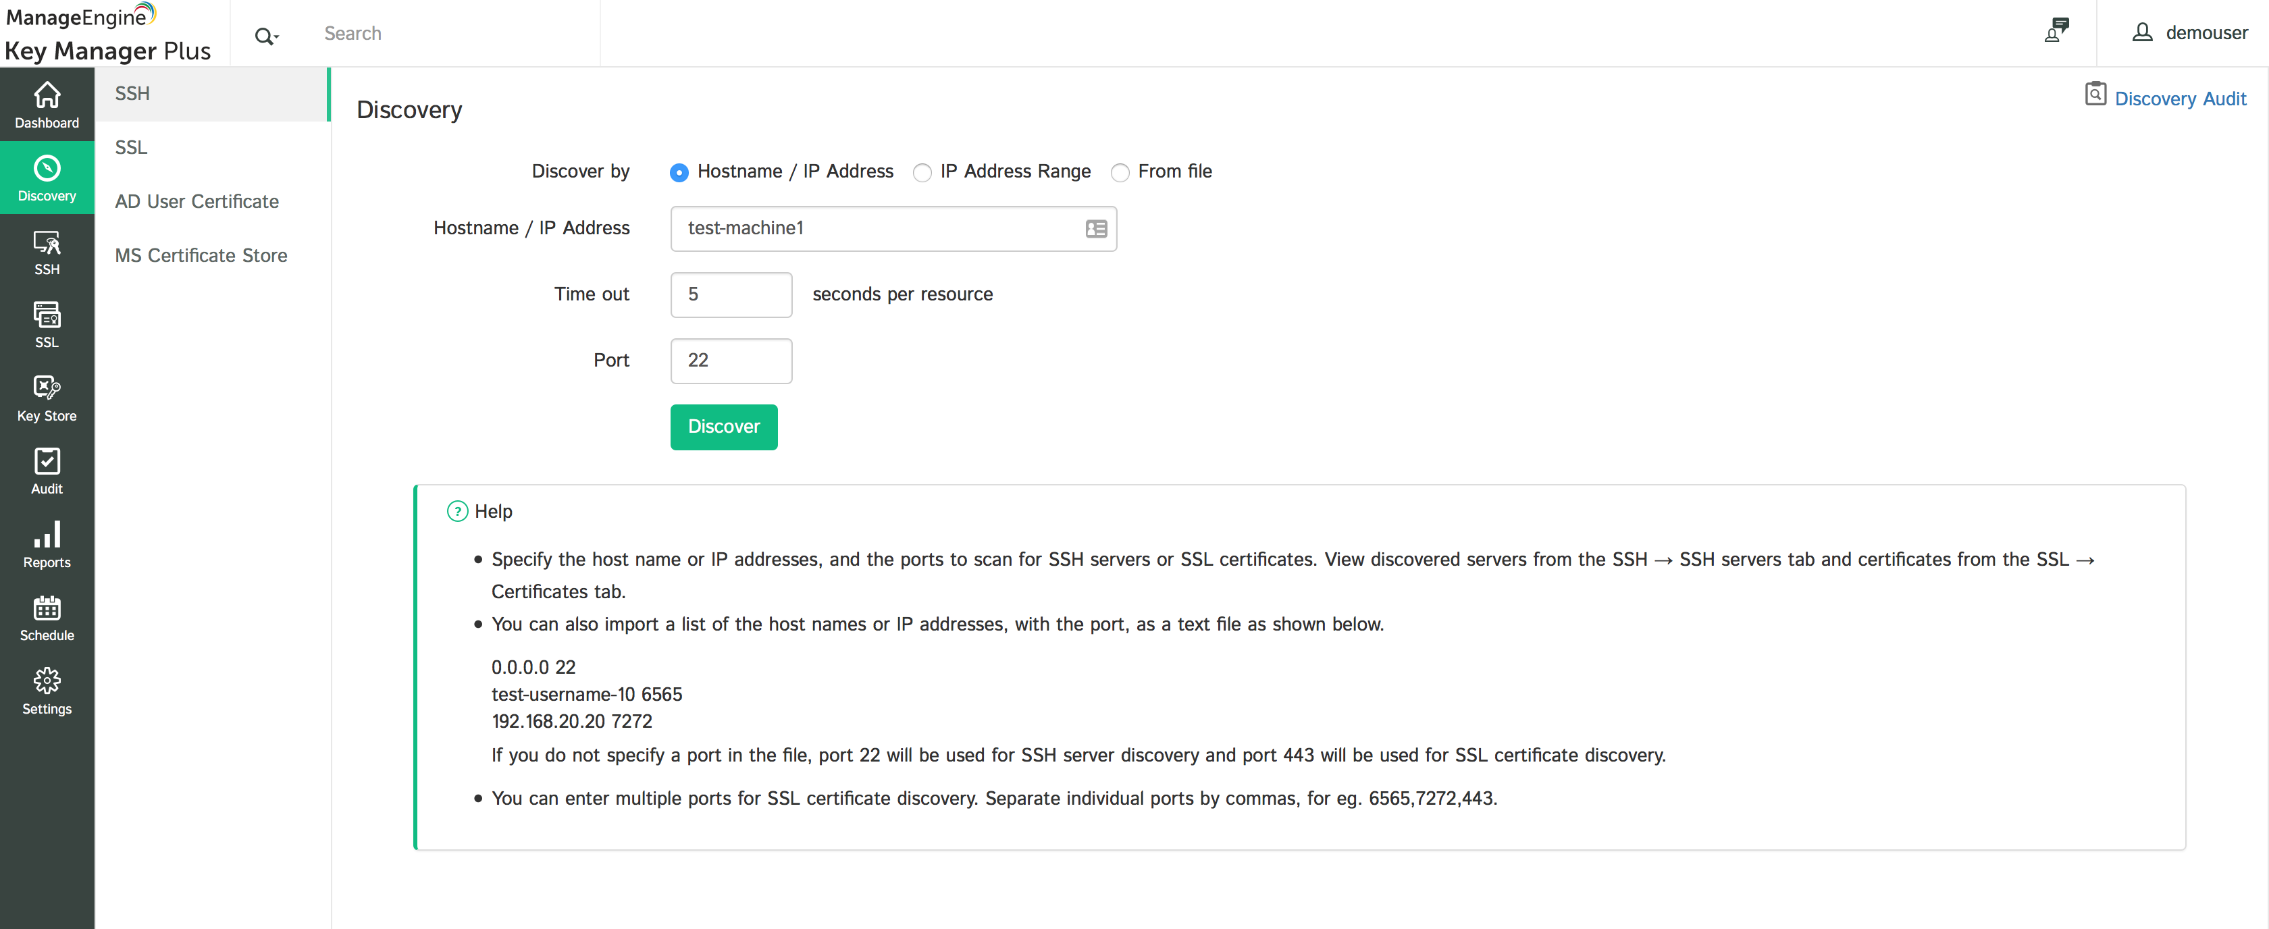The height and width of the screenshot is (929, 2269).
Task: Switch to the SSL discovery tab
Action: [x=131, y=147]
